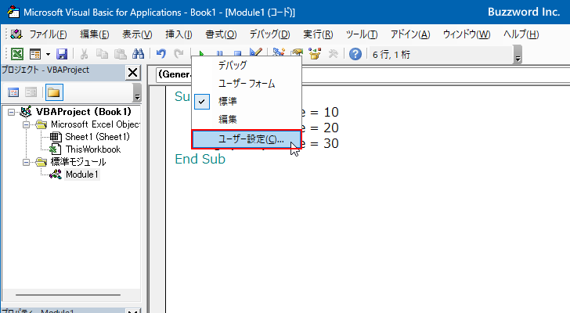Click the VBA icon in menu bar

(16, 34)
